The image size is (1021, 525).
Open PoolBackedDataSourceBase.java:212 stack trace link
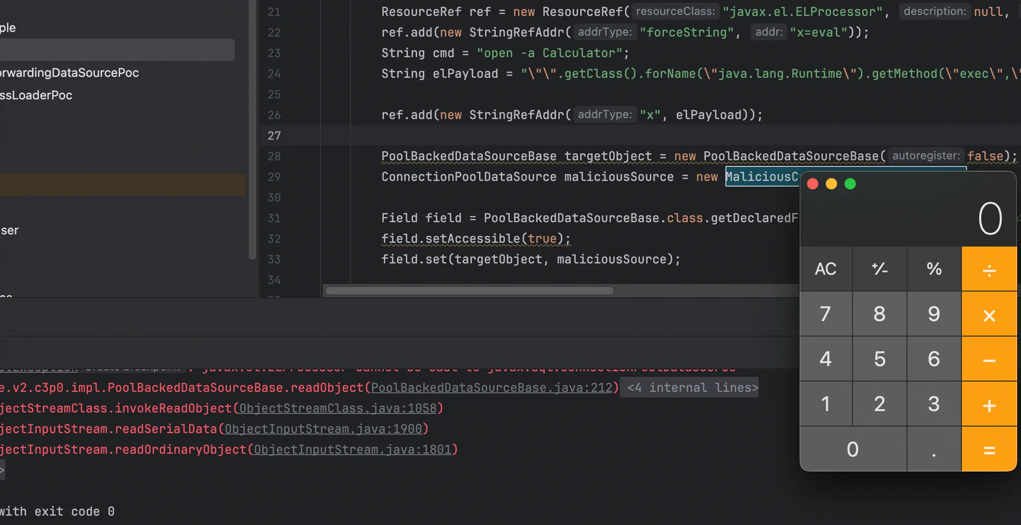(x=492, y=388)
